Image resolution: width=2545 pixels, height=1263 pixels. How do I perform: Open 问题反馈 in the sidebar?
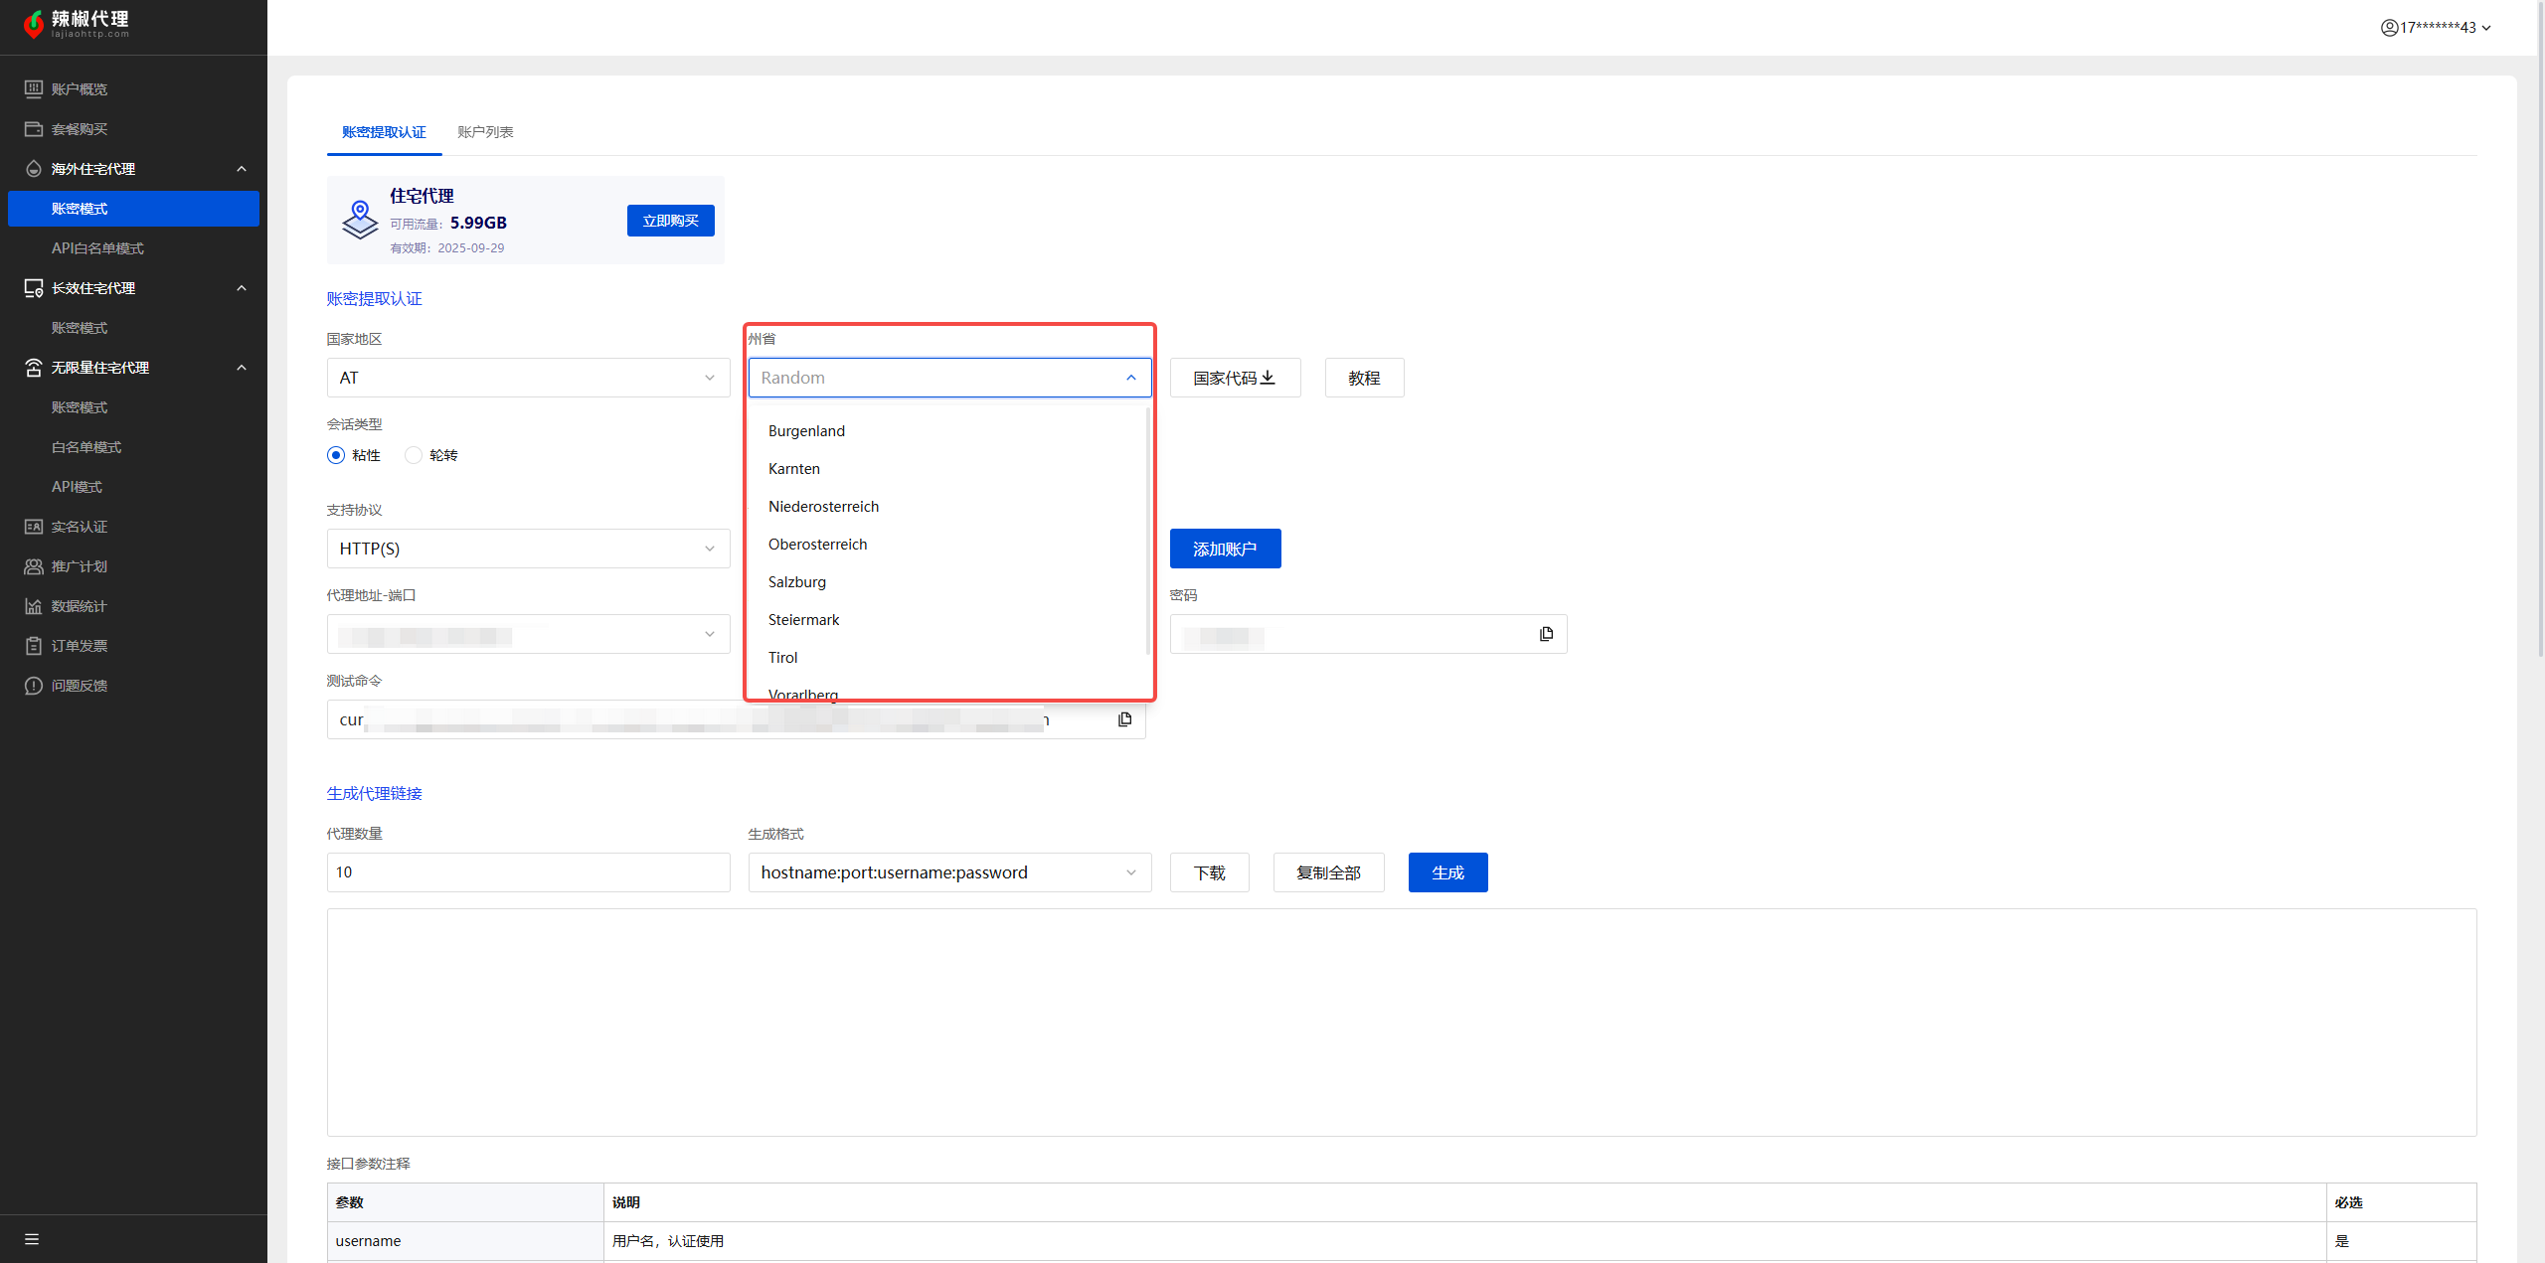pyautogui.click(x=80, y=686)
